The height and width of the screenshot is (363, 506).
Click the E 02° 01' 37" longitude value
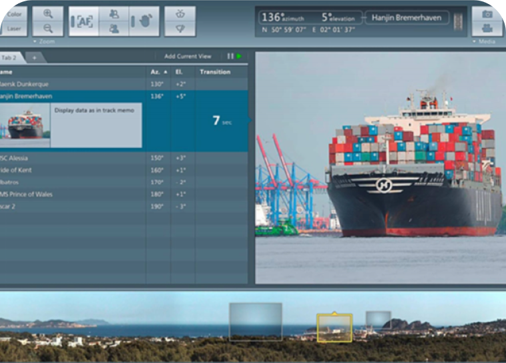[x=333, y=30]
